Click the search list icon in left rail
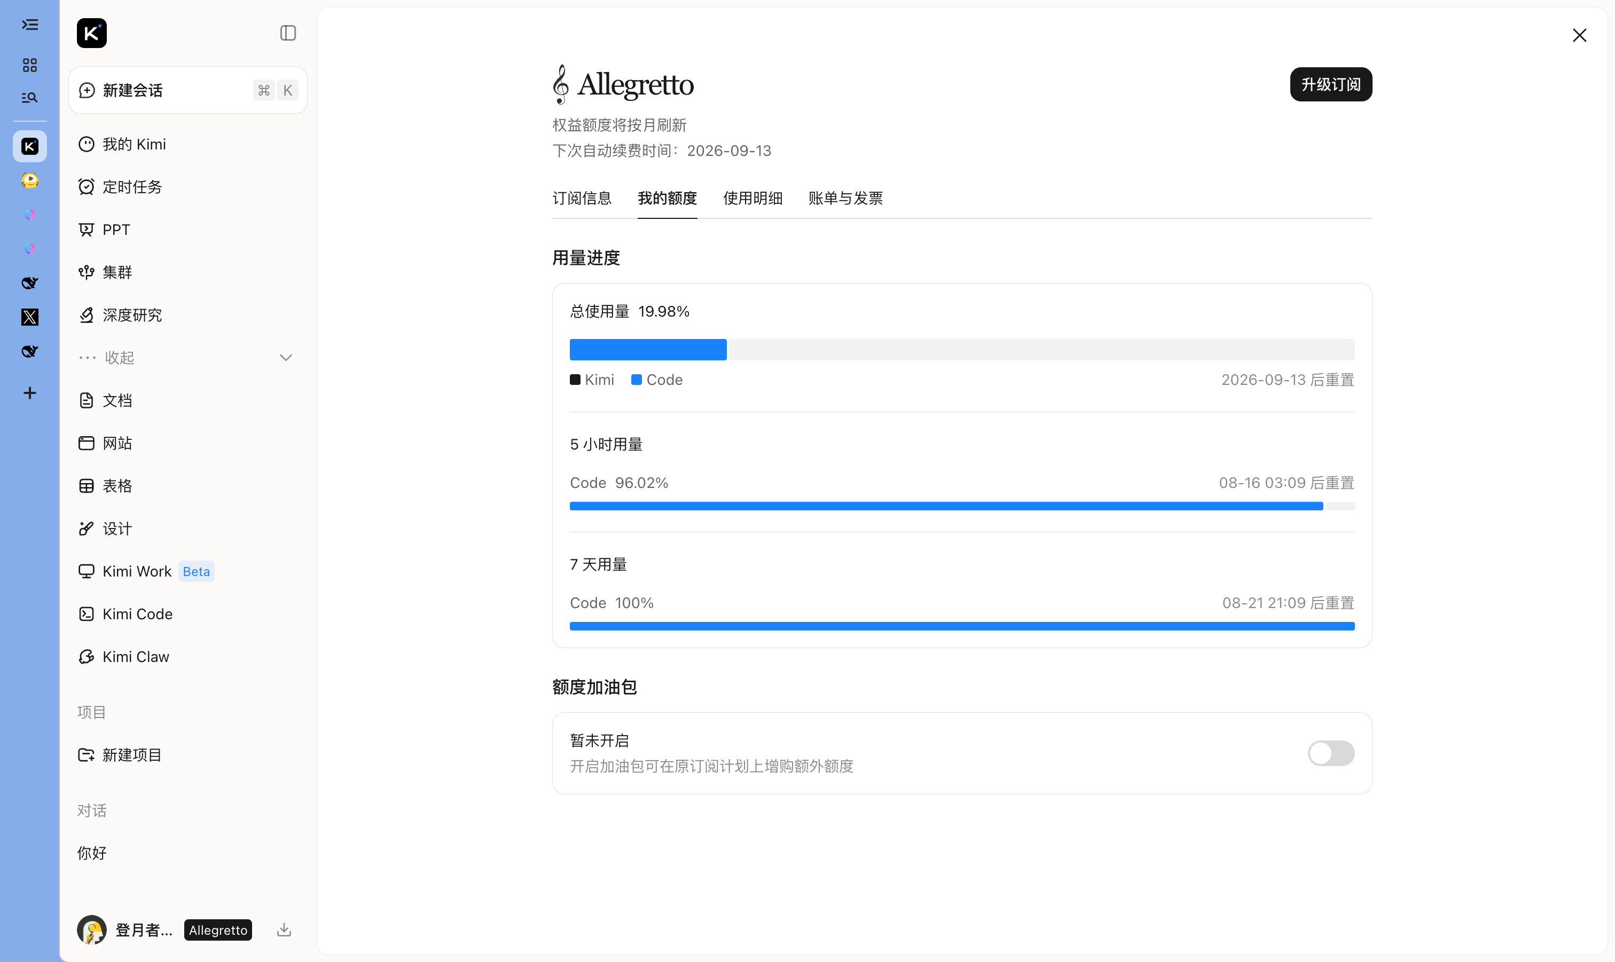The width and height of the screenshot is (1615, 962). tap(30, 98)
